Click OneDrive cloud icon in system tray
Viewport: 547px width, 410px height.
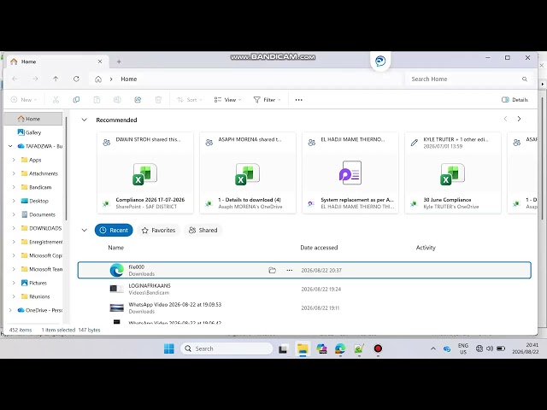[447, 349]
